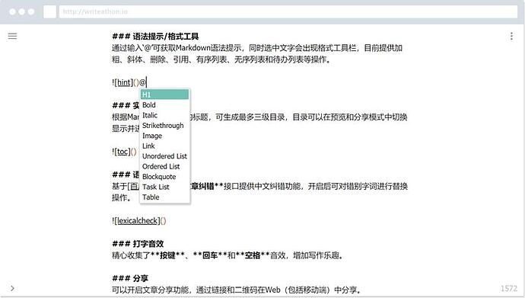Click heading '### 打字音效'
Viewport: 525px width, 298px height.
138,244
